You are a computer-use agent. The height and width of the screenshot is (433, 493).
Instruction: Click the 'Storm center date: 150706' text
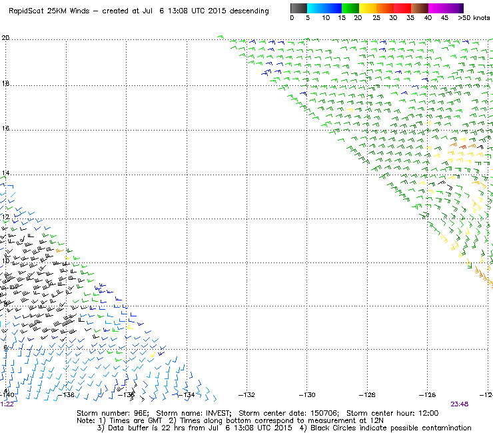[288, 413]
